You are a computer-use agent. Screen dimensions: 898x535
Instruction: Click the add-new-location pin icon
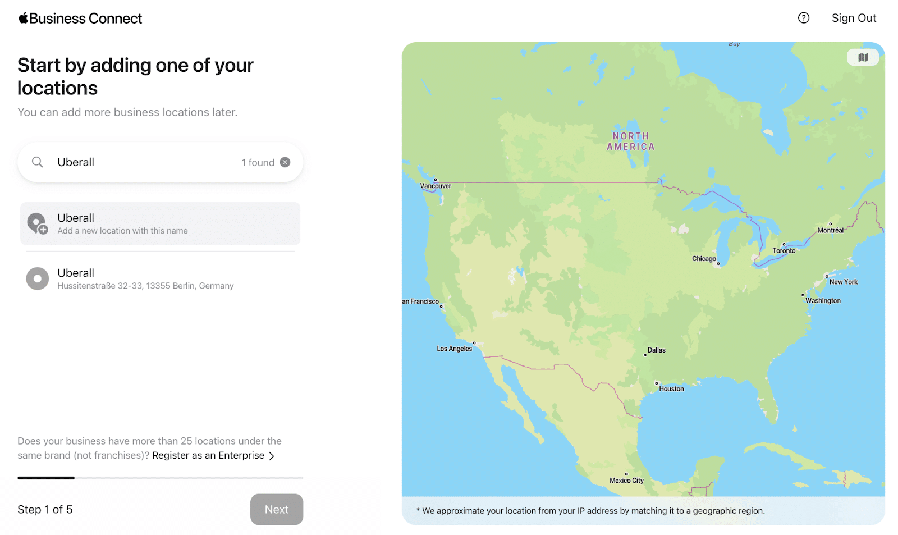point(37,223)
